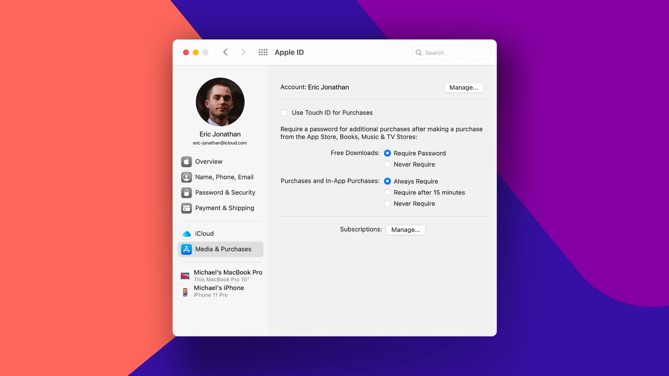Click the Media & Purchases icon
Screen dimensions: 669x376
coord(186,248)
